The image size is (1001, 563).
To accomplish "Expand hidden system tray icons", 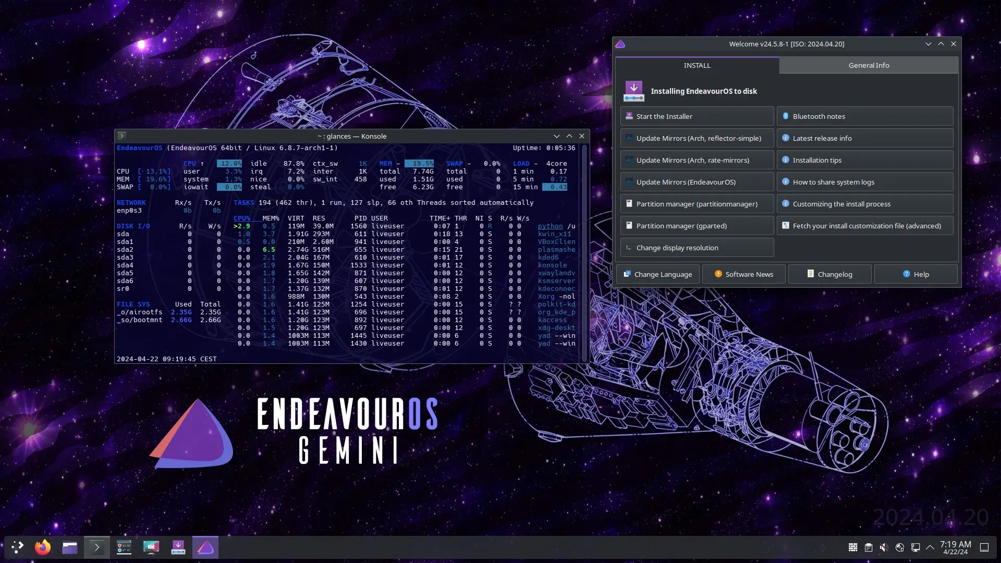I will pos(930,547).
